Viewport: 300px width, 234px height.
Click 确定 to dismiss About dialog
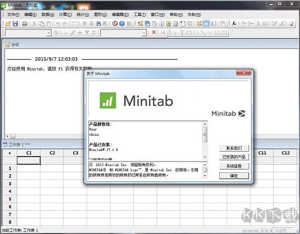point(234,176)
